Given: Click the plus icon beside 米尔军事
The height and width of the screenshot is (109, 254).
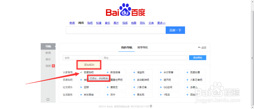Looking at the screenshot, I should (x=161, y=72).
